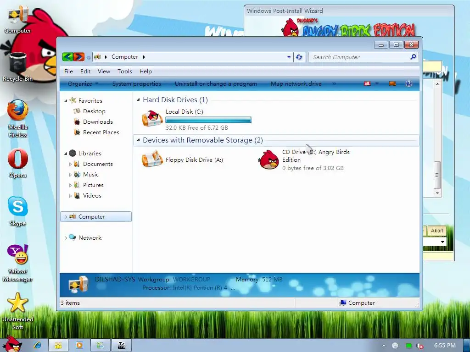The height and width of the screenshot is (352, 470).
Task: Open the Help menu
Action: coord(145,71)
